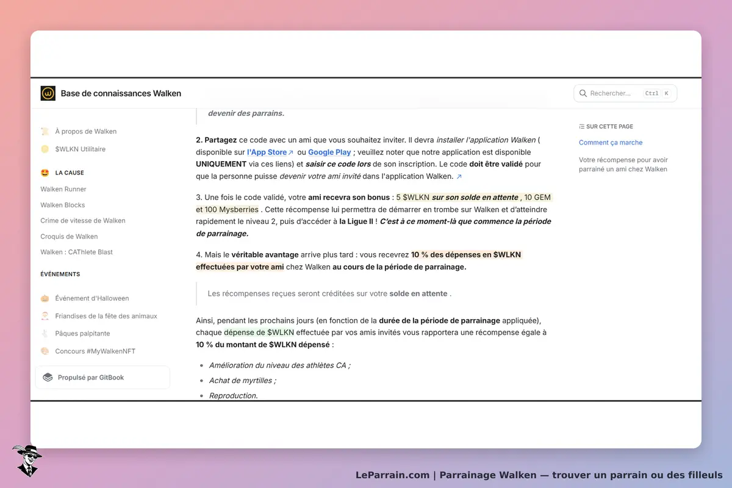Click rabbit icon beside Pâques palpitante
732x488 pixels.
pyautogui.click(x=45, y=334)
